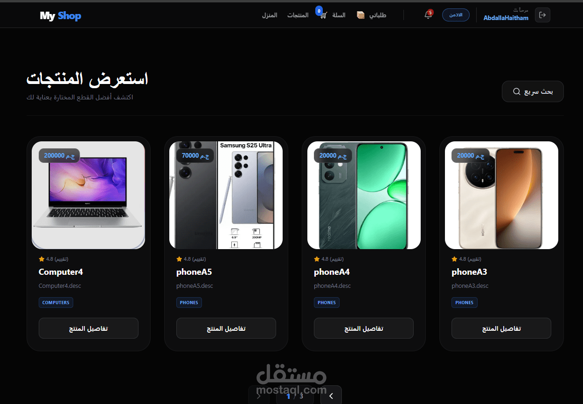The height and width of the screenshot is (404, 583).
Task: Click the magnifier icon in quick search
Action: click(x=516, y=91)
